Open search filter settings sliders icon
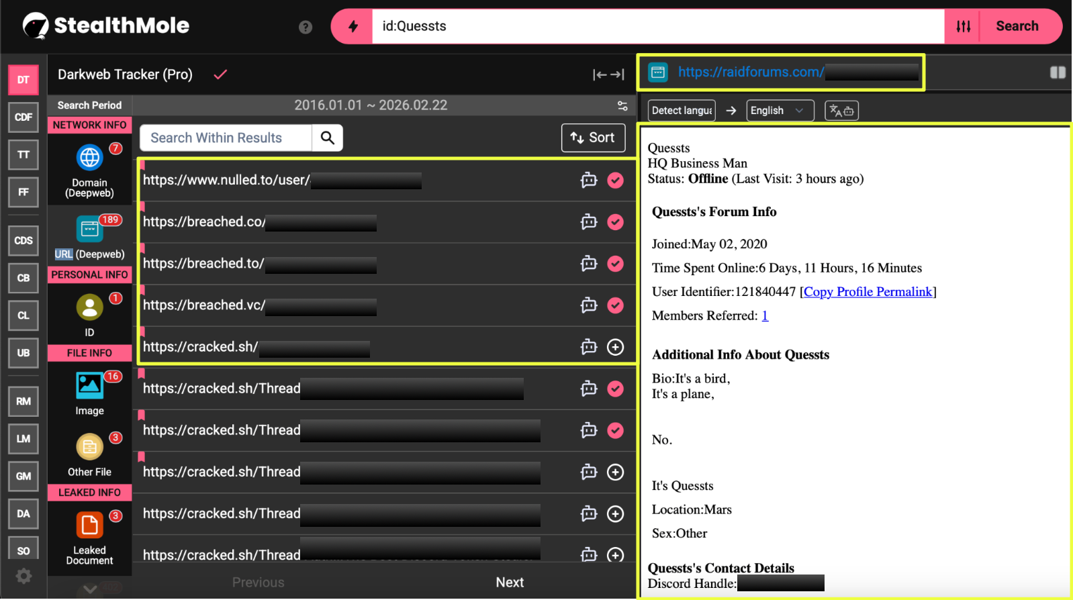1073x600 pixels. tap(963, 26)
